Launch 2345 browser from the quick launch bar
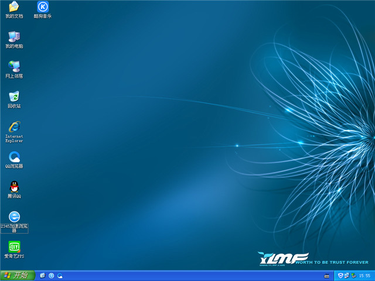This screenshot has width=375, height=281. (51, 276)
